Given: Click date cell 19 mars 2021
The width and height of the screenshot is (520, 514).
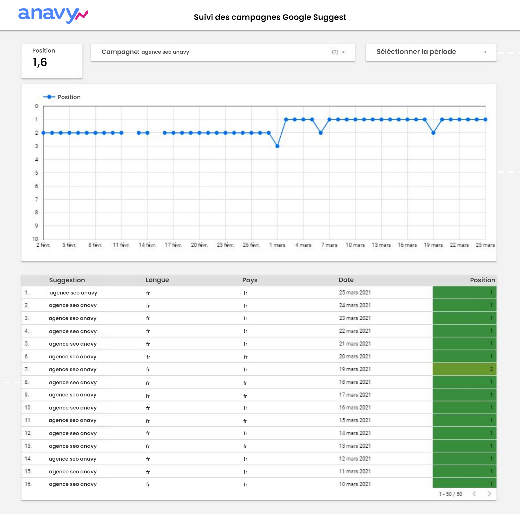Looking at the screenshot, I should click(355, 369).
